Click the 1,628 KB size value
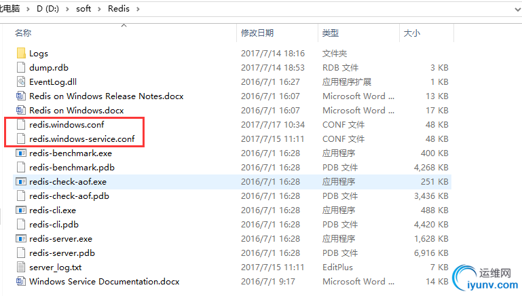522x296 pixels. point(431,239)
